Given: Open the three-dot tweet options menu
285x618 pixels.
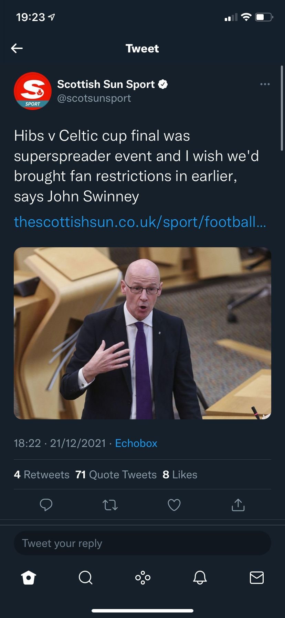Looking at the screenshot, I should pyautogui.click(x=265, y=84).
